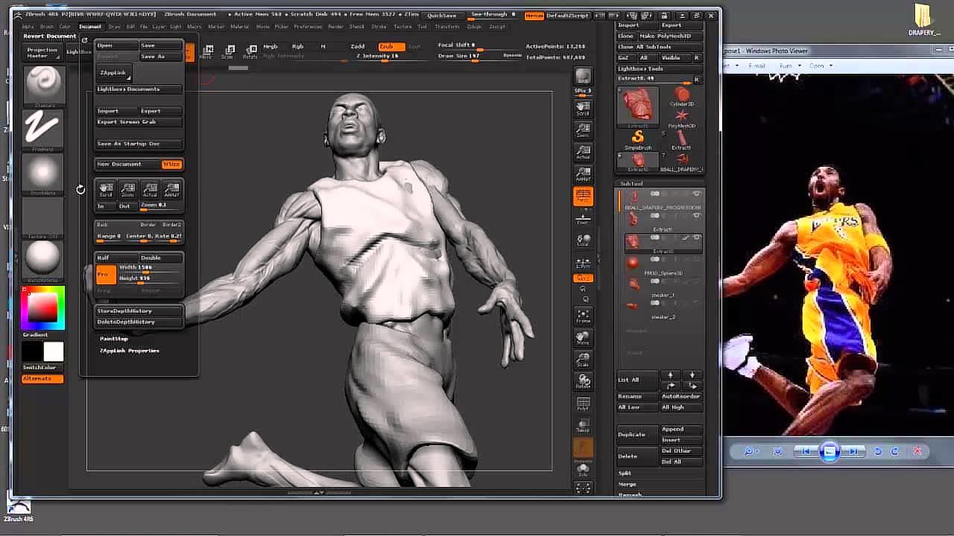Image resolution: width=954 pixels, height=536 pixels.
Task: Expand the ZAppLink Properties section
Action: point(130,351)
